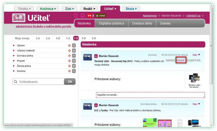
Task: Open the messages envelope icon in header
Action: [x=76, y=15]
